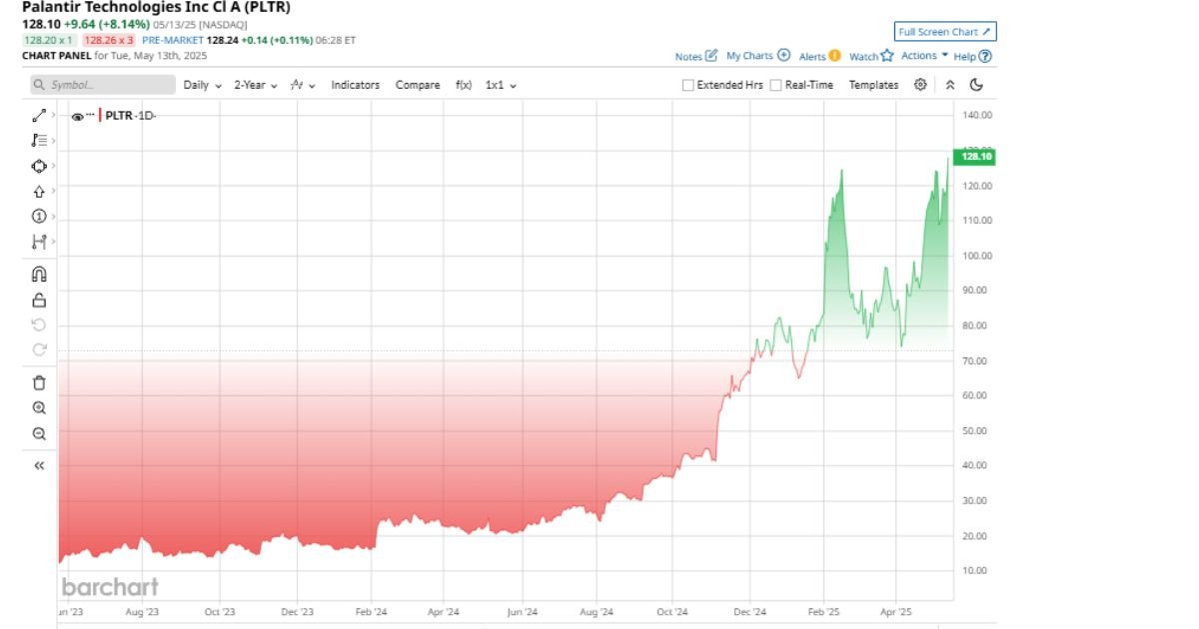The image size is (1199, 629).
Task: Click the lock drawings icon
Action: pos(39,300)
